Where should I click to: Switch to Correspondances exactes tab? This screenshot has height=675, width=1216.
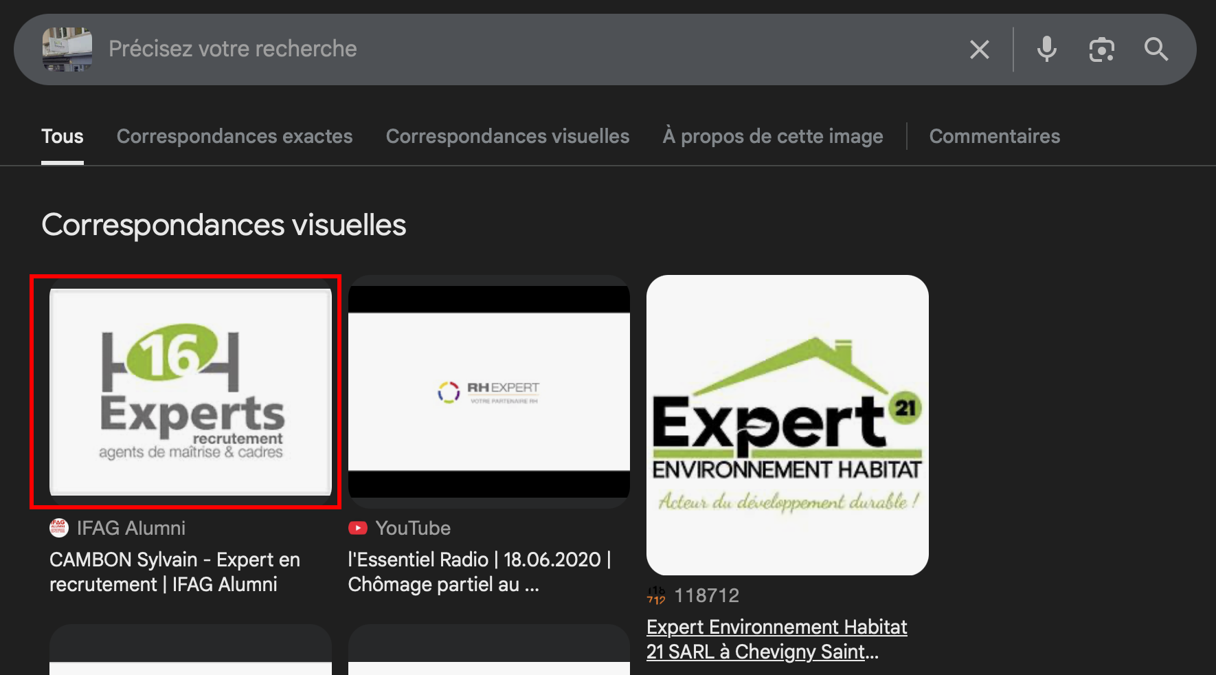(x=234, y=136)
